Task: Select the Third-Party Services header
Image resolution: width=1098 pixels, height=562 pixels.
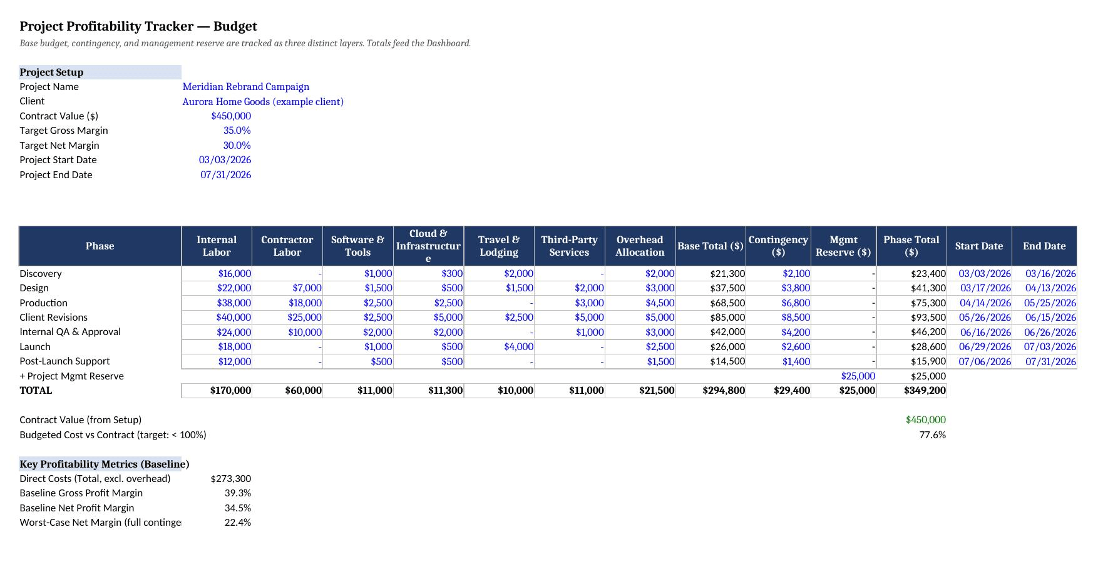Action: pyautogui.click(x=570, y=246)
